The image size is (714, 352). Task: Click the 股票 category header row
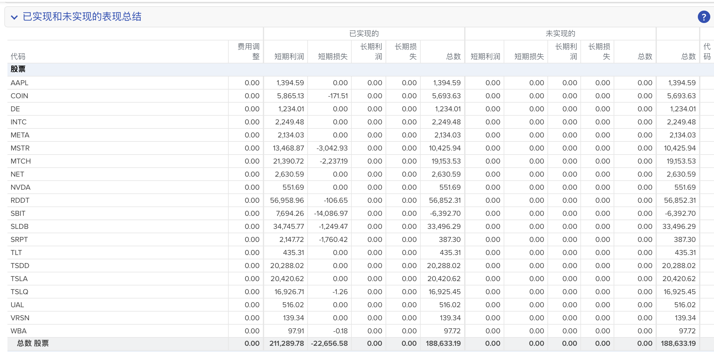(x=18, y=69)
